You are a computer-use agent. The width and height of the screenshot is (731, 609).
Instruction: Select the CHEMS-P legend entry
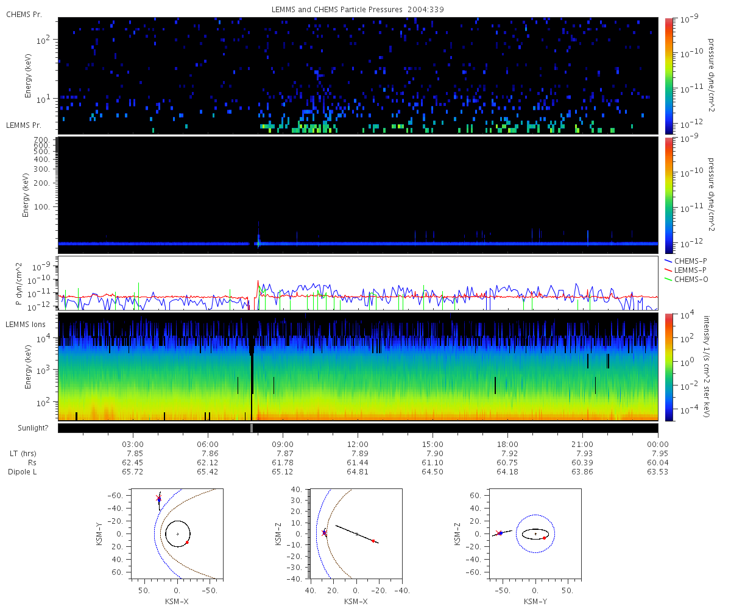pyautogui.click(x=687, y=261)
